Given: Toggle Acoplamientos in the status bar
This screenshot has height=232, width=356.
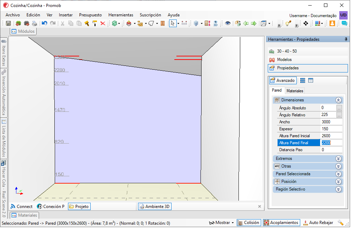Looking at the screenshot, I should 281,223.
